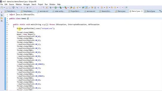This screenshot has height=91, width=162.
Task: Expand the Run configurations dropdown arrow
Action: click(58, 8)
